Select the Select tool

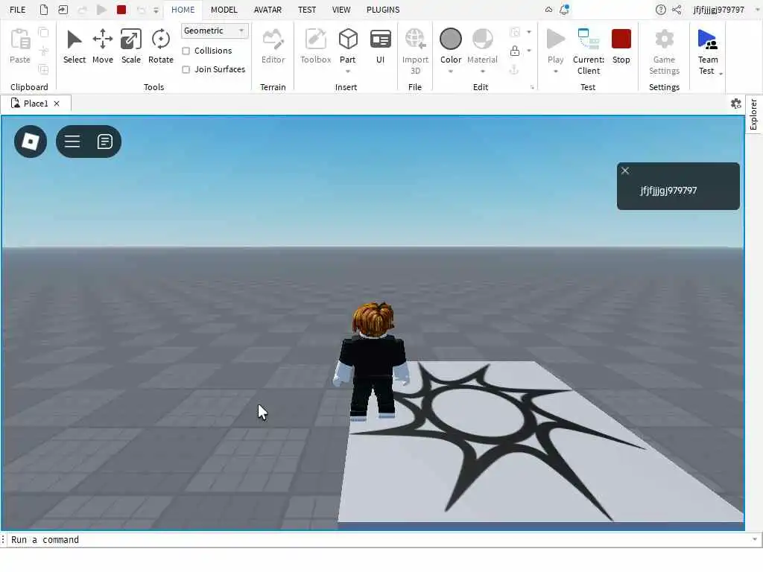pos(75,46)
